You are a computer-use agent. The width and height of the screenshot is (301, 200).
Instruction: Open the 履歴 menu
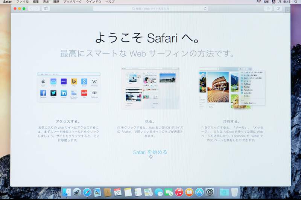tap(56, 2)
